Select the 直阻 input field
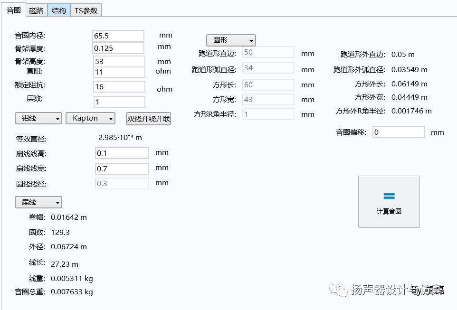This screenshot has width=457, height=310. [x=119, y=72]
